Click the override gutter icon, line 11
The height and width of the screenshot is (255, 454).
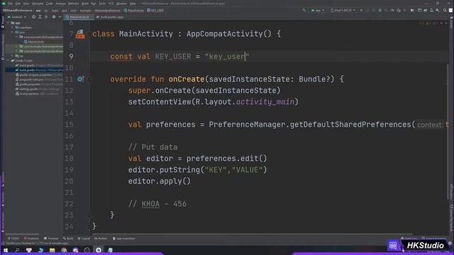pyautogui.click(x=80, y=79)
